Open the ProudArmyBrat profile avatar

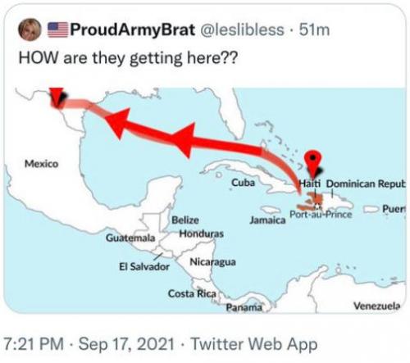tap(30, 29)
